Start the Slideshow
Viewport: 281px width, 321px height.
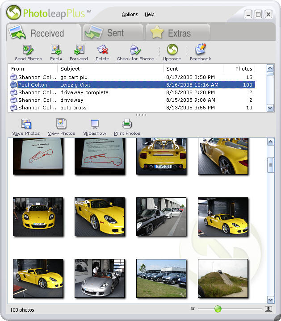coord(95,127)
